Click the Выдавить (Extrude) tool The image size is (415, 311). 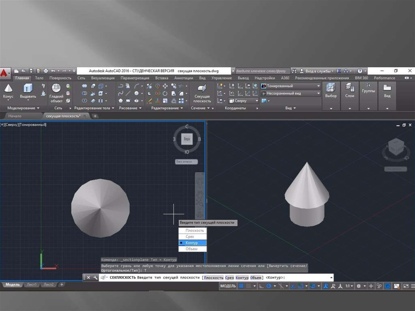[x=28, y=91]
